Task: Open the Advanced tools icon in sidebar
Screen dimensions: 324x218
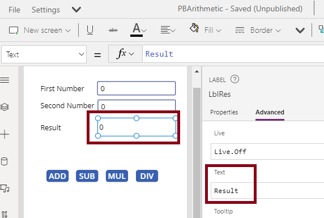Action: coord(5,215)
